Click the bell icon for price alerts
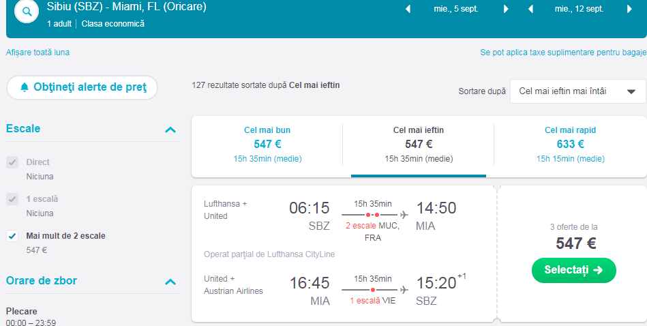The width and height of the screenshot is (647, 326). 25,87
